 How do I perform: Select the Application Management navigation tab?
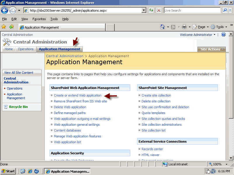click(60, 49)
